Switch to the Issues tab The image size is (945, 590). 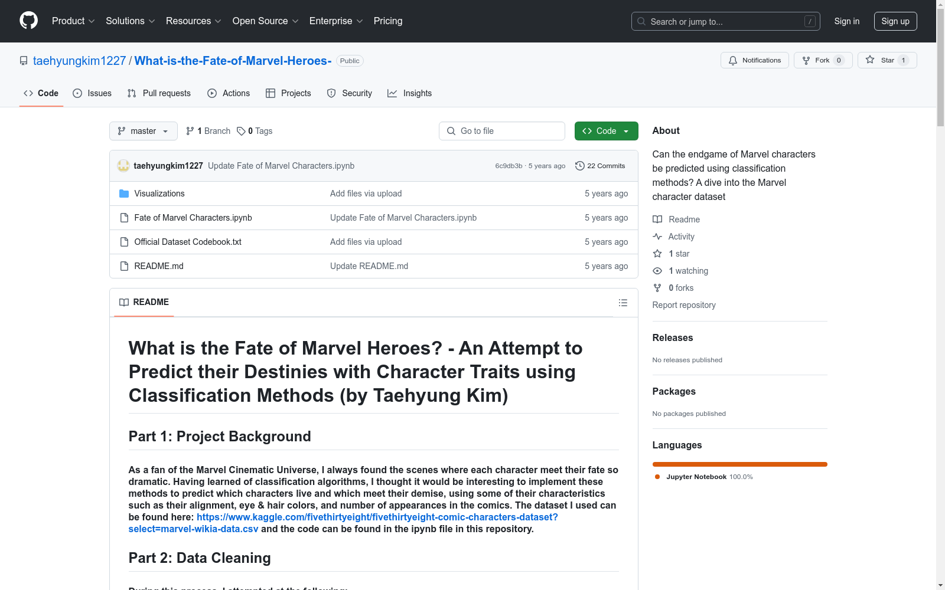tap(92, 93)
